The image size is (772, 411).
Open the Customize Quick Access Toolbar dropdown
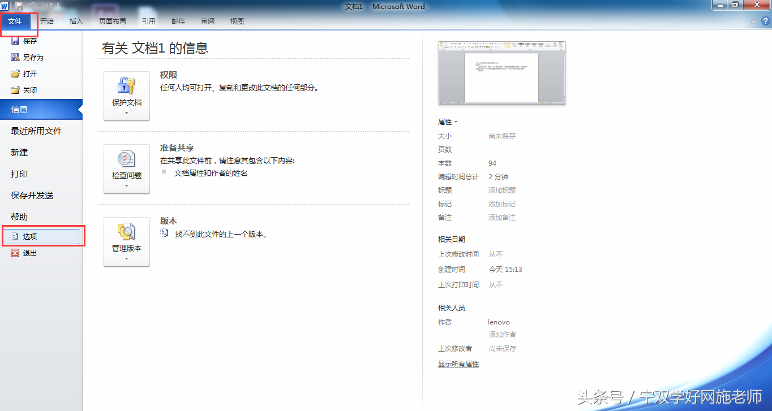[62, 7]
